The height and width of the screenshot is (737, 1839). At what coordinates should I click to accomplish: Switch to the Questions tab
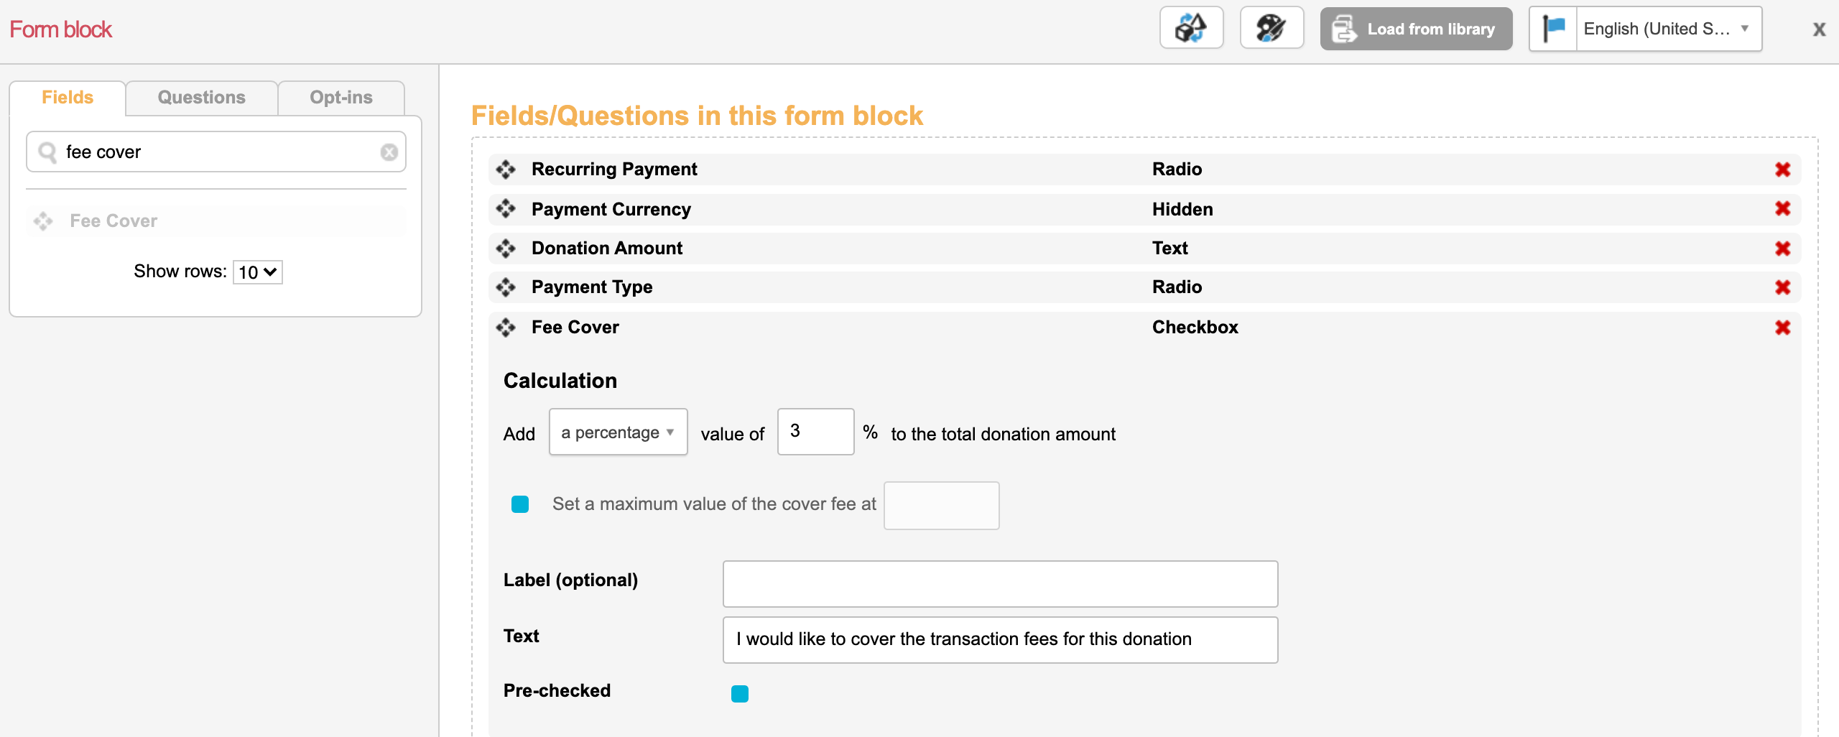point(201,98)
